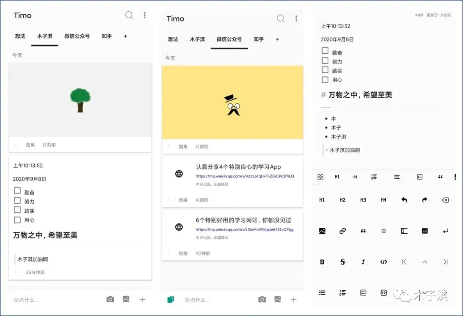Open search on the left Timo screen
463x316 pixels.
[129, 15]
